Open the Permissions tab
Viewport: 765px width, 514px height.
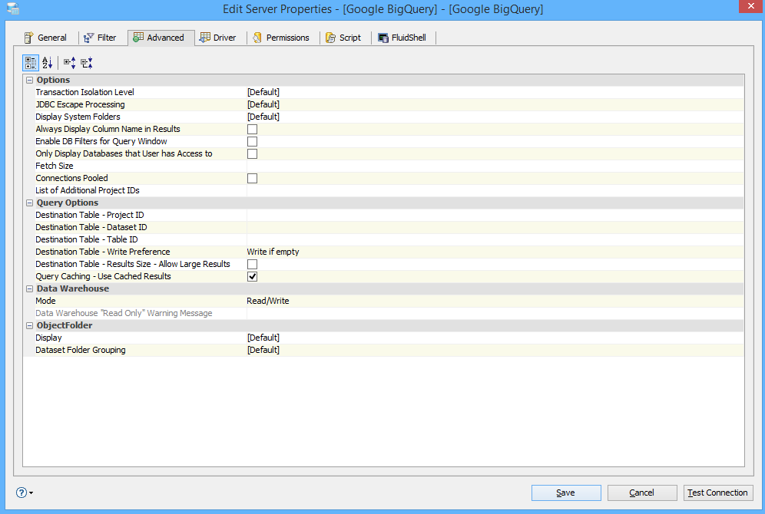[x=281, y=38]
